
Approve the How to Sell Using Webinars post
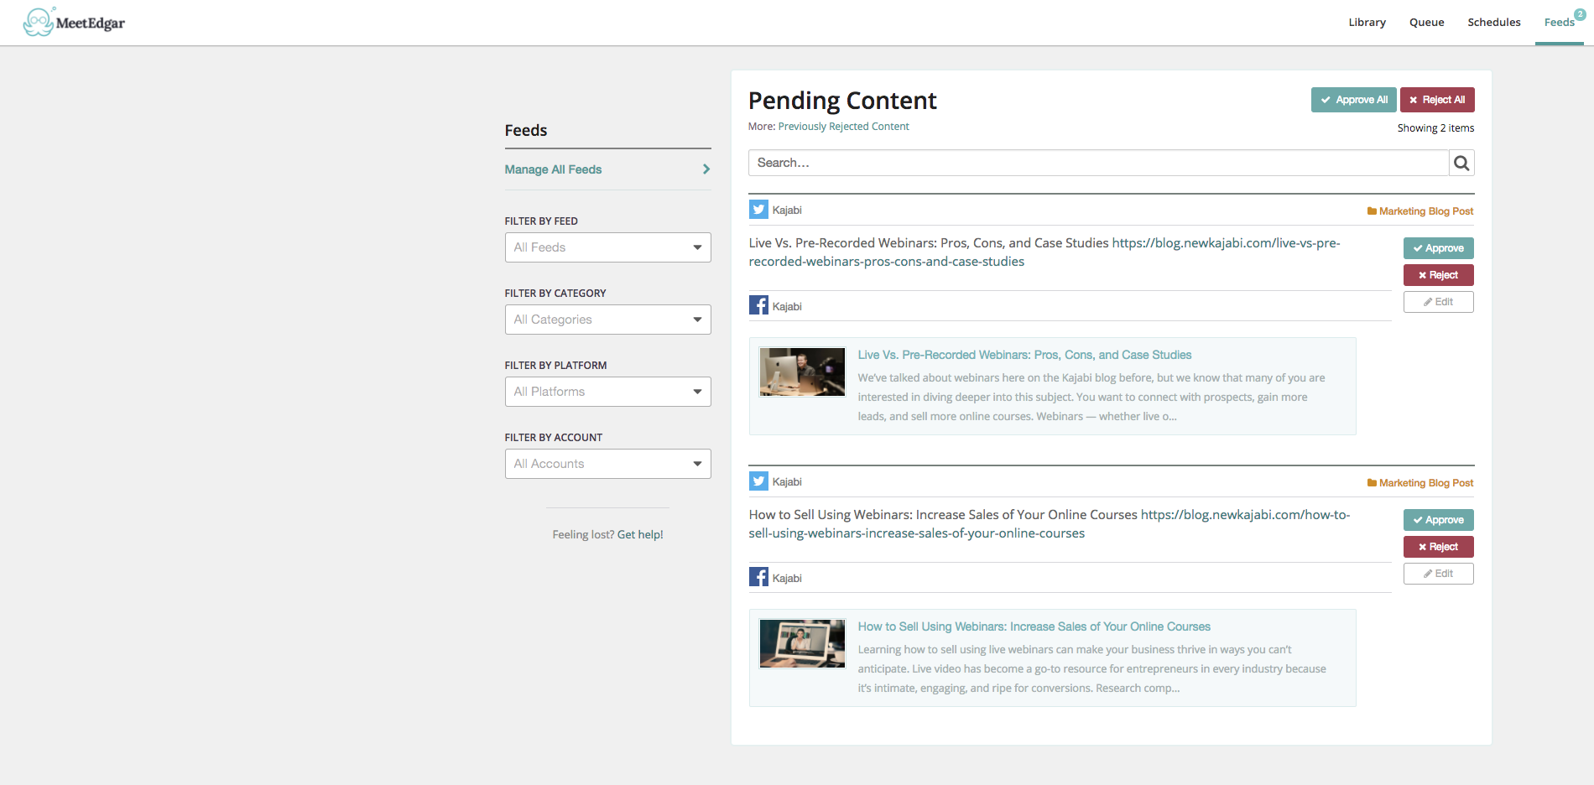[1438, 520]
